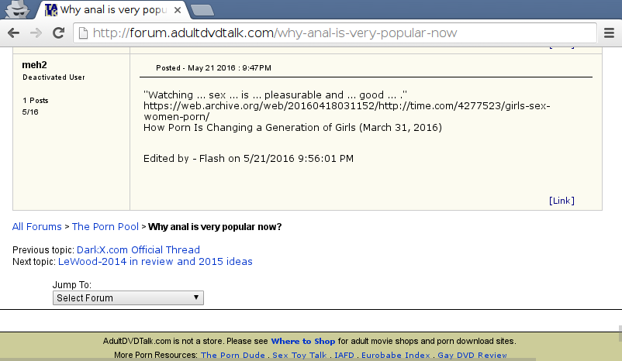Open The Porn Dude resource link

coord(233,355)
